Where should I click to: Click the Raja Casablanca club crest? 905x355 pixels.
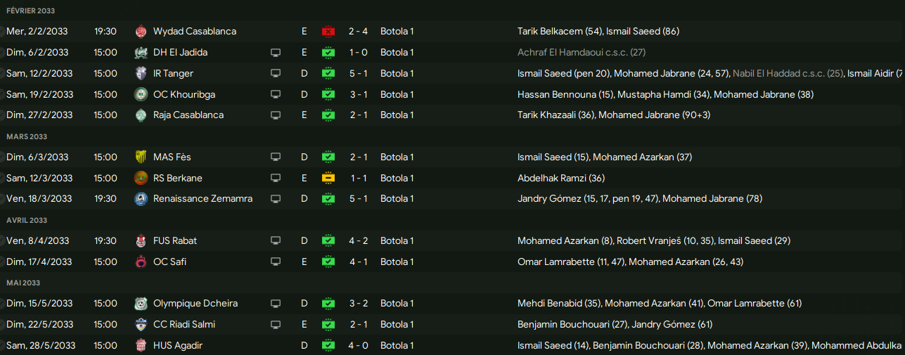pos(141,115)
